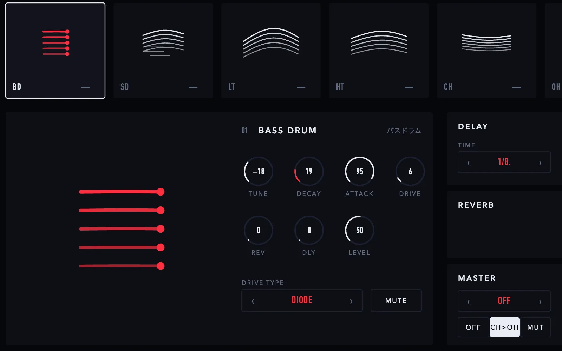Click the DELAY section heading
The height and width of the screenshot is (351, 562).
pyautogui.click(x=473, y=126)
